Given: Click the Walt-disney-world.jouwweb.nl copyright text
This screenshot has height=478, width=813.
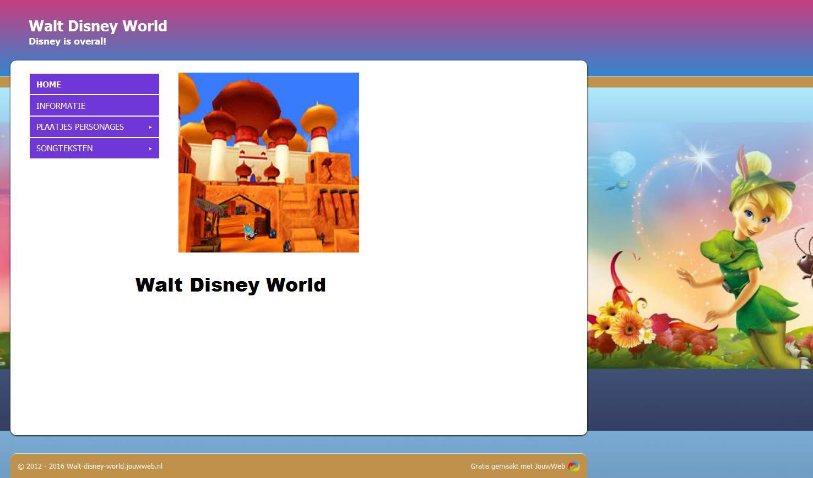Looking at the screenshot, I should click(90, 466).
